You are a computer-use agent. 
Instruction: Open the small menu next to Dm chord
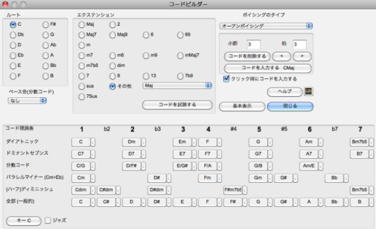click(x=143, y=142)
